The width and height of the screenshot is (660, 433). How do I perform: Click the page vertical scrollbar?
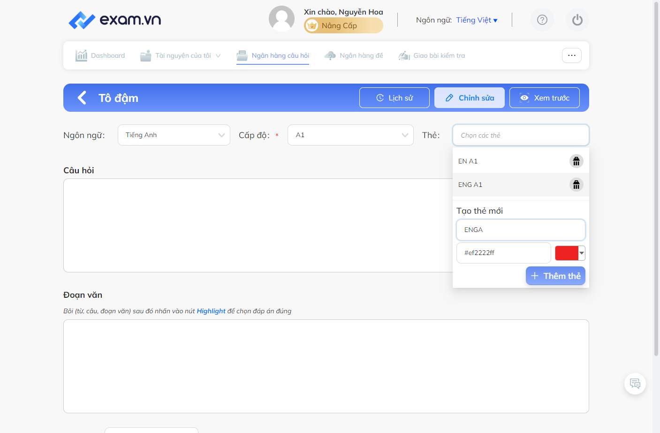656,178
